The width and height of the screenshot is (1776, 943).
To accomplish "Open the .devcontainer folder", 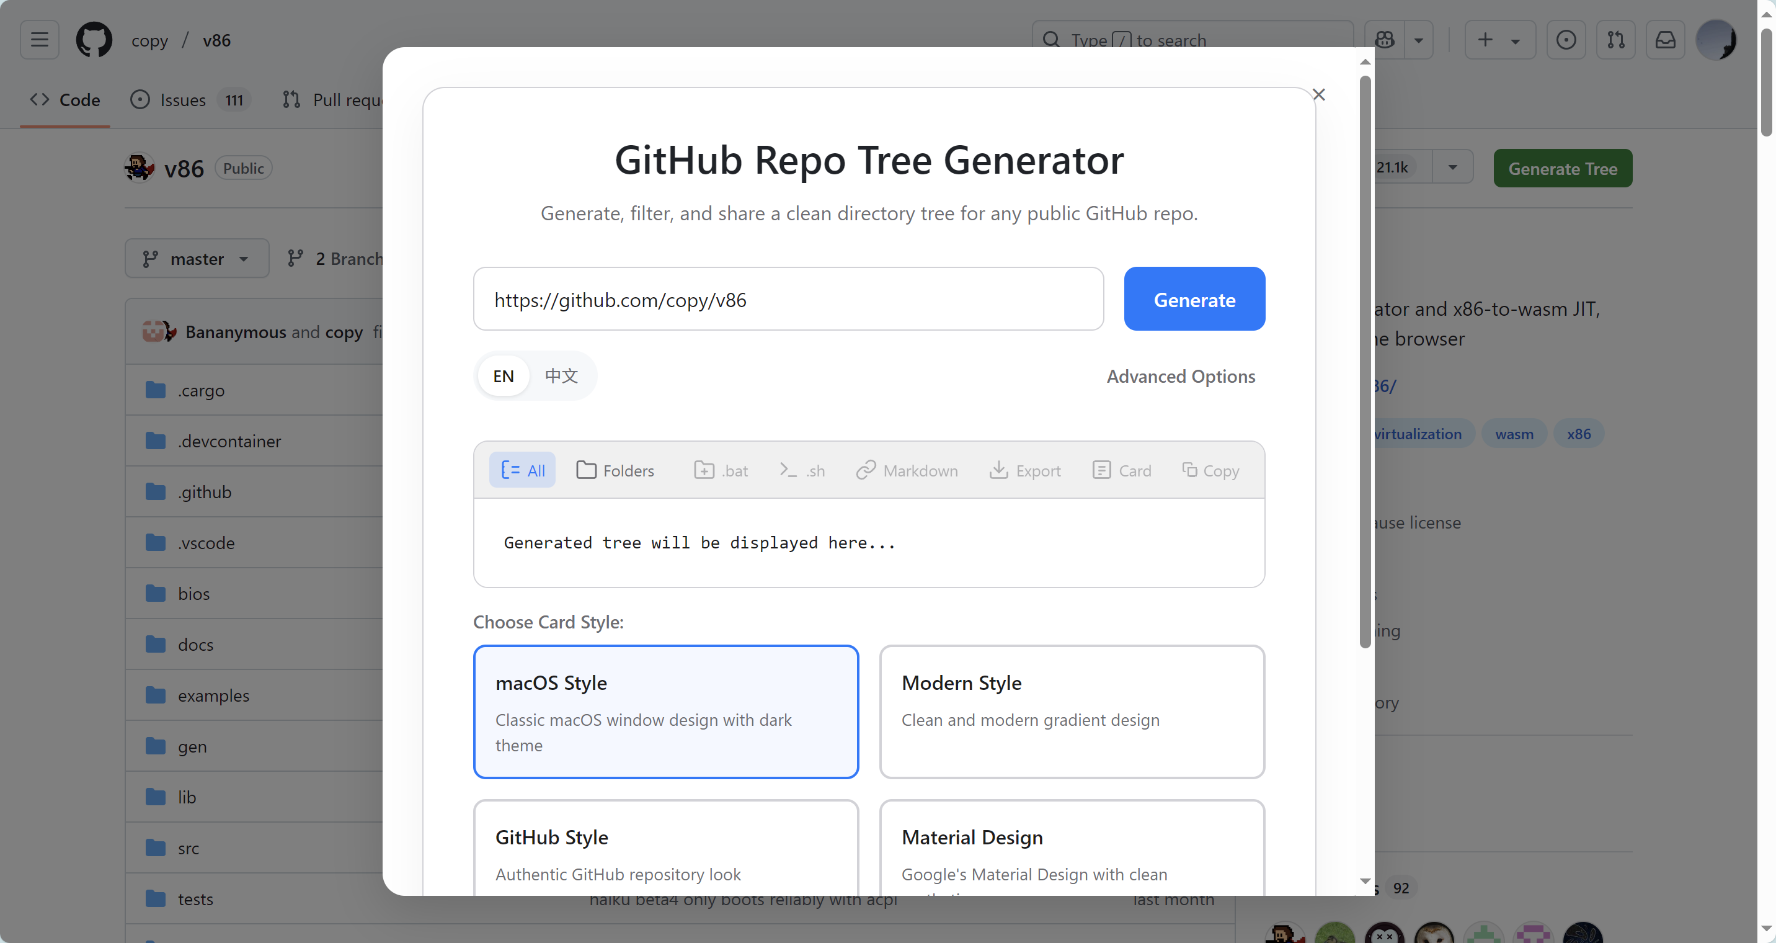I will (229, 441).
